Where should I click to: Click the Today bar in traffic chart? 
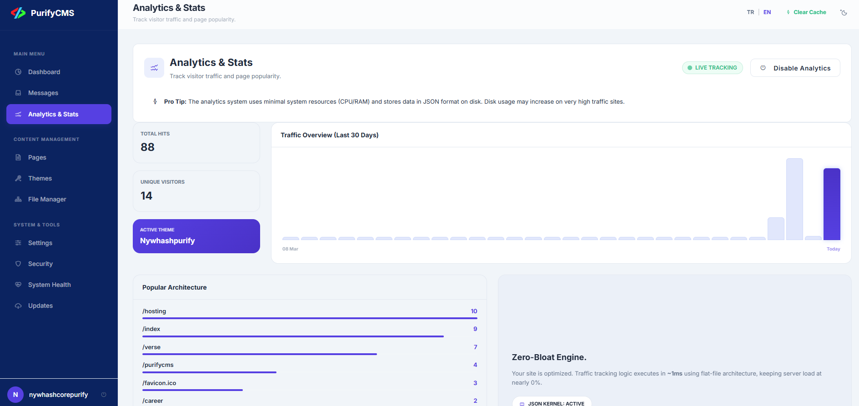pos(832,204)
